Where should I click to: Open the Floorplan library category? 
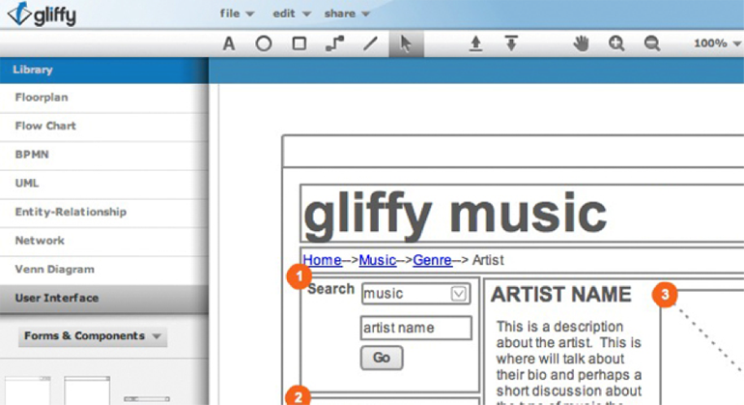click(104, 98)
